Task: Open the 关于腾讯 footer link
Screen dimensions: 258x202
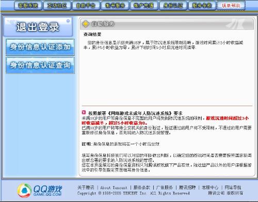Action: pyautogui.click(x=86, y=188)
